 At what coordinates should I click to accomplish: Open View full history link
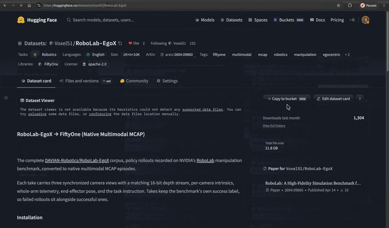coord(274,126)
